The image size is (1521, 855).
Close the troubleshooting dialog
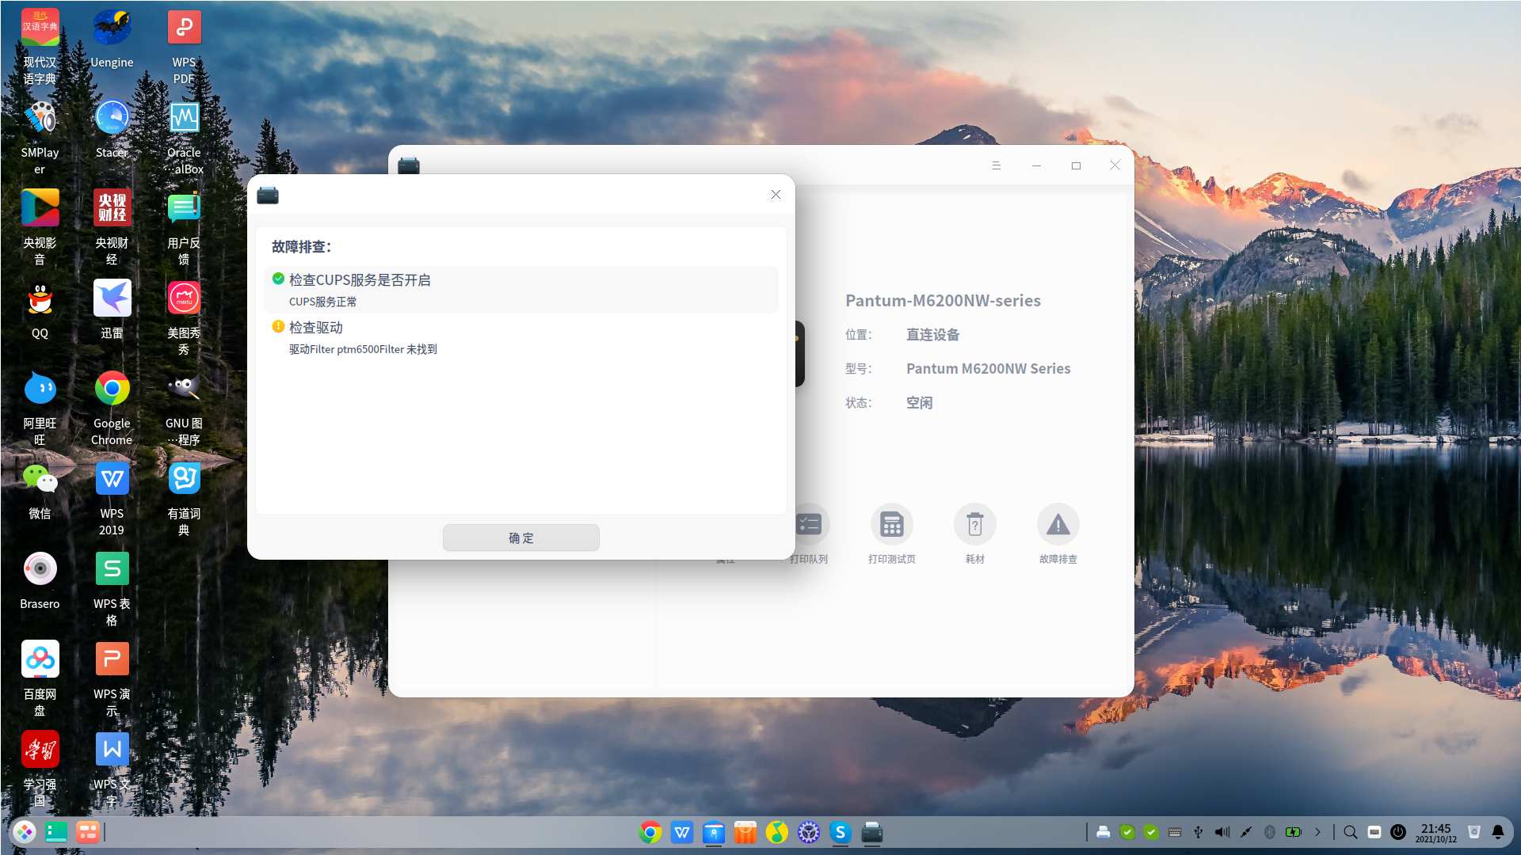coord(776,195)
